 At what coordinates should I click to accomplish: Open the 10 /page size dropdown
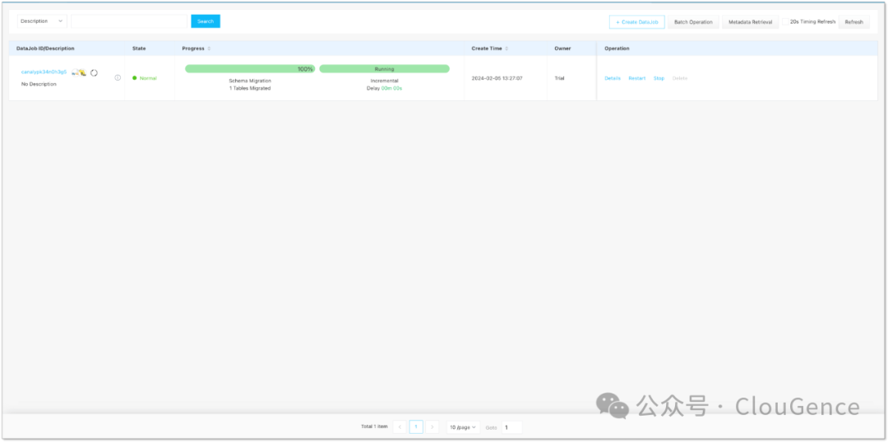tap(463, 427)
